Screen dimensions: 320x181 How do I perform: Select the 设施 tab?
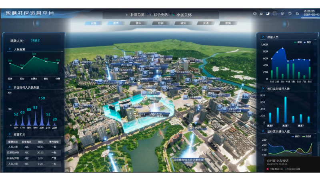[x=94, y=23]
